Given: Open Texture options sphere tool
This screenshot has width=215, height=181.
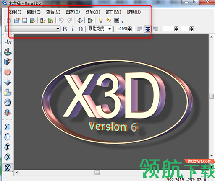Looking at the screenshot, I should 8,102.
